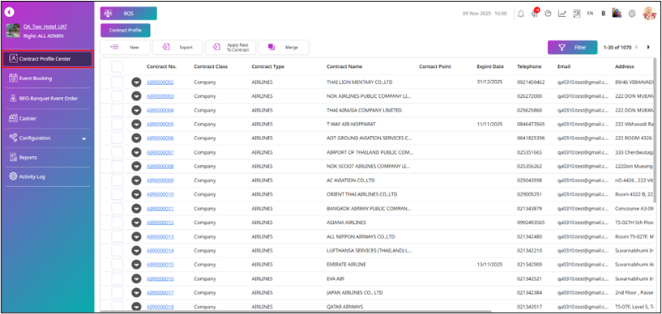Check the box for AIR0000002
Viewport: 662px width, 314px height.
click(117, 83)
